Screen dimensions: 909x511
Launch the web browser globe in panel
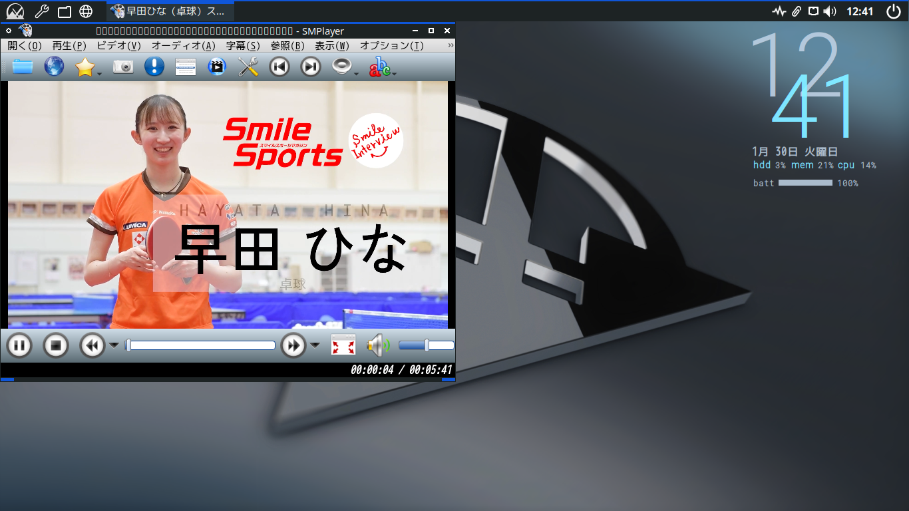click(x=86, y=11)
